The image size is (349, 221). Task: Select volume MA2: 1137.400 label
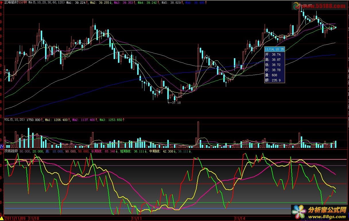coord(83,120)
